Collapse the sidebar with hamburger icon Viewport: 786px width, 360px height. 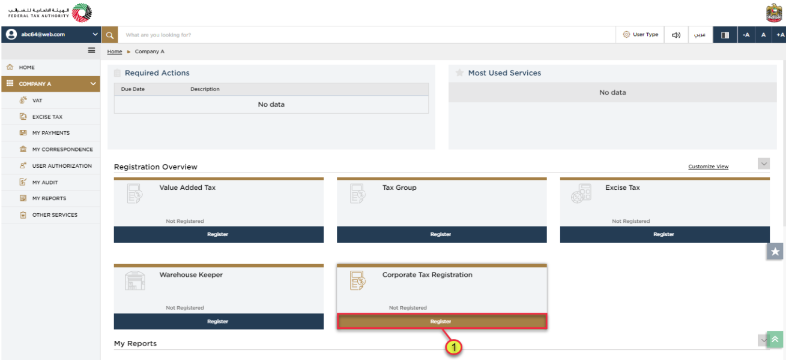click(91, 51)
